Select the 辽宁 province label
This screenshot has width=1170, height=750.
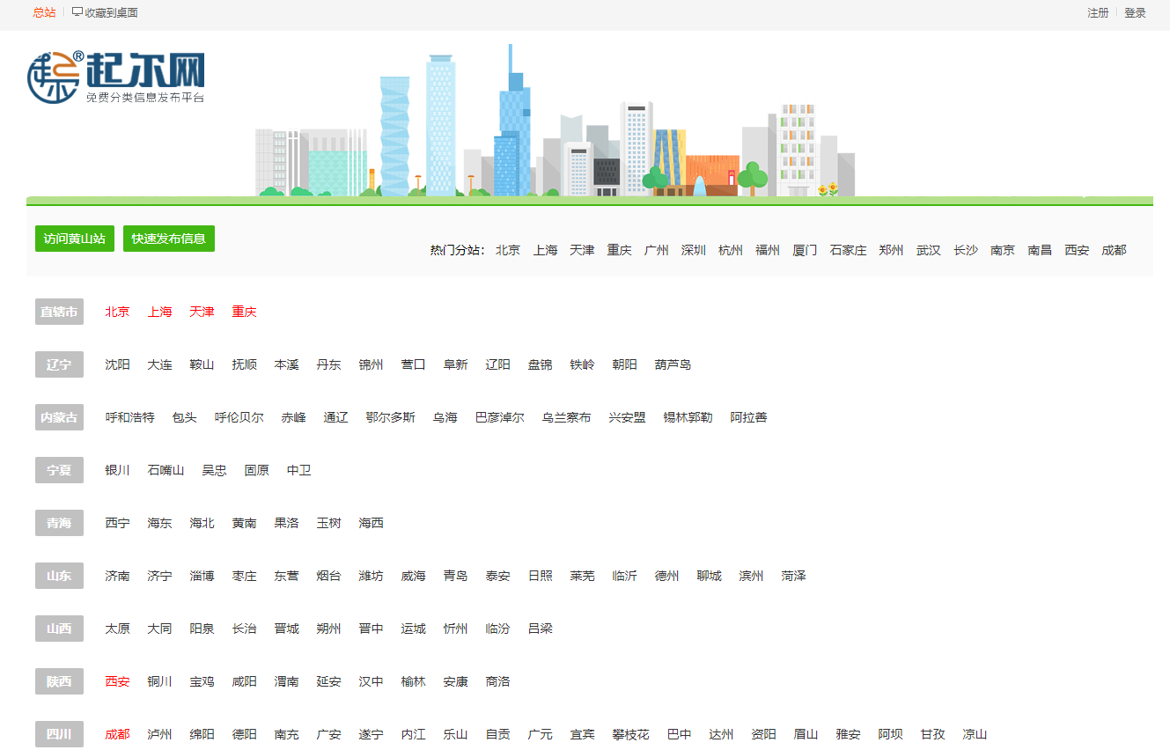59,364
